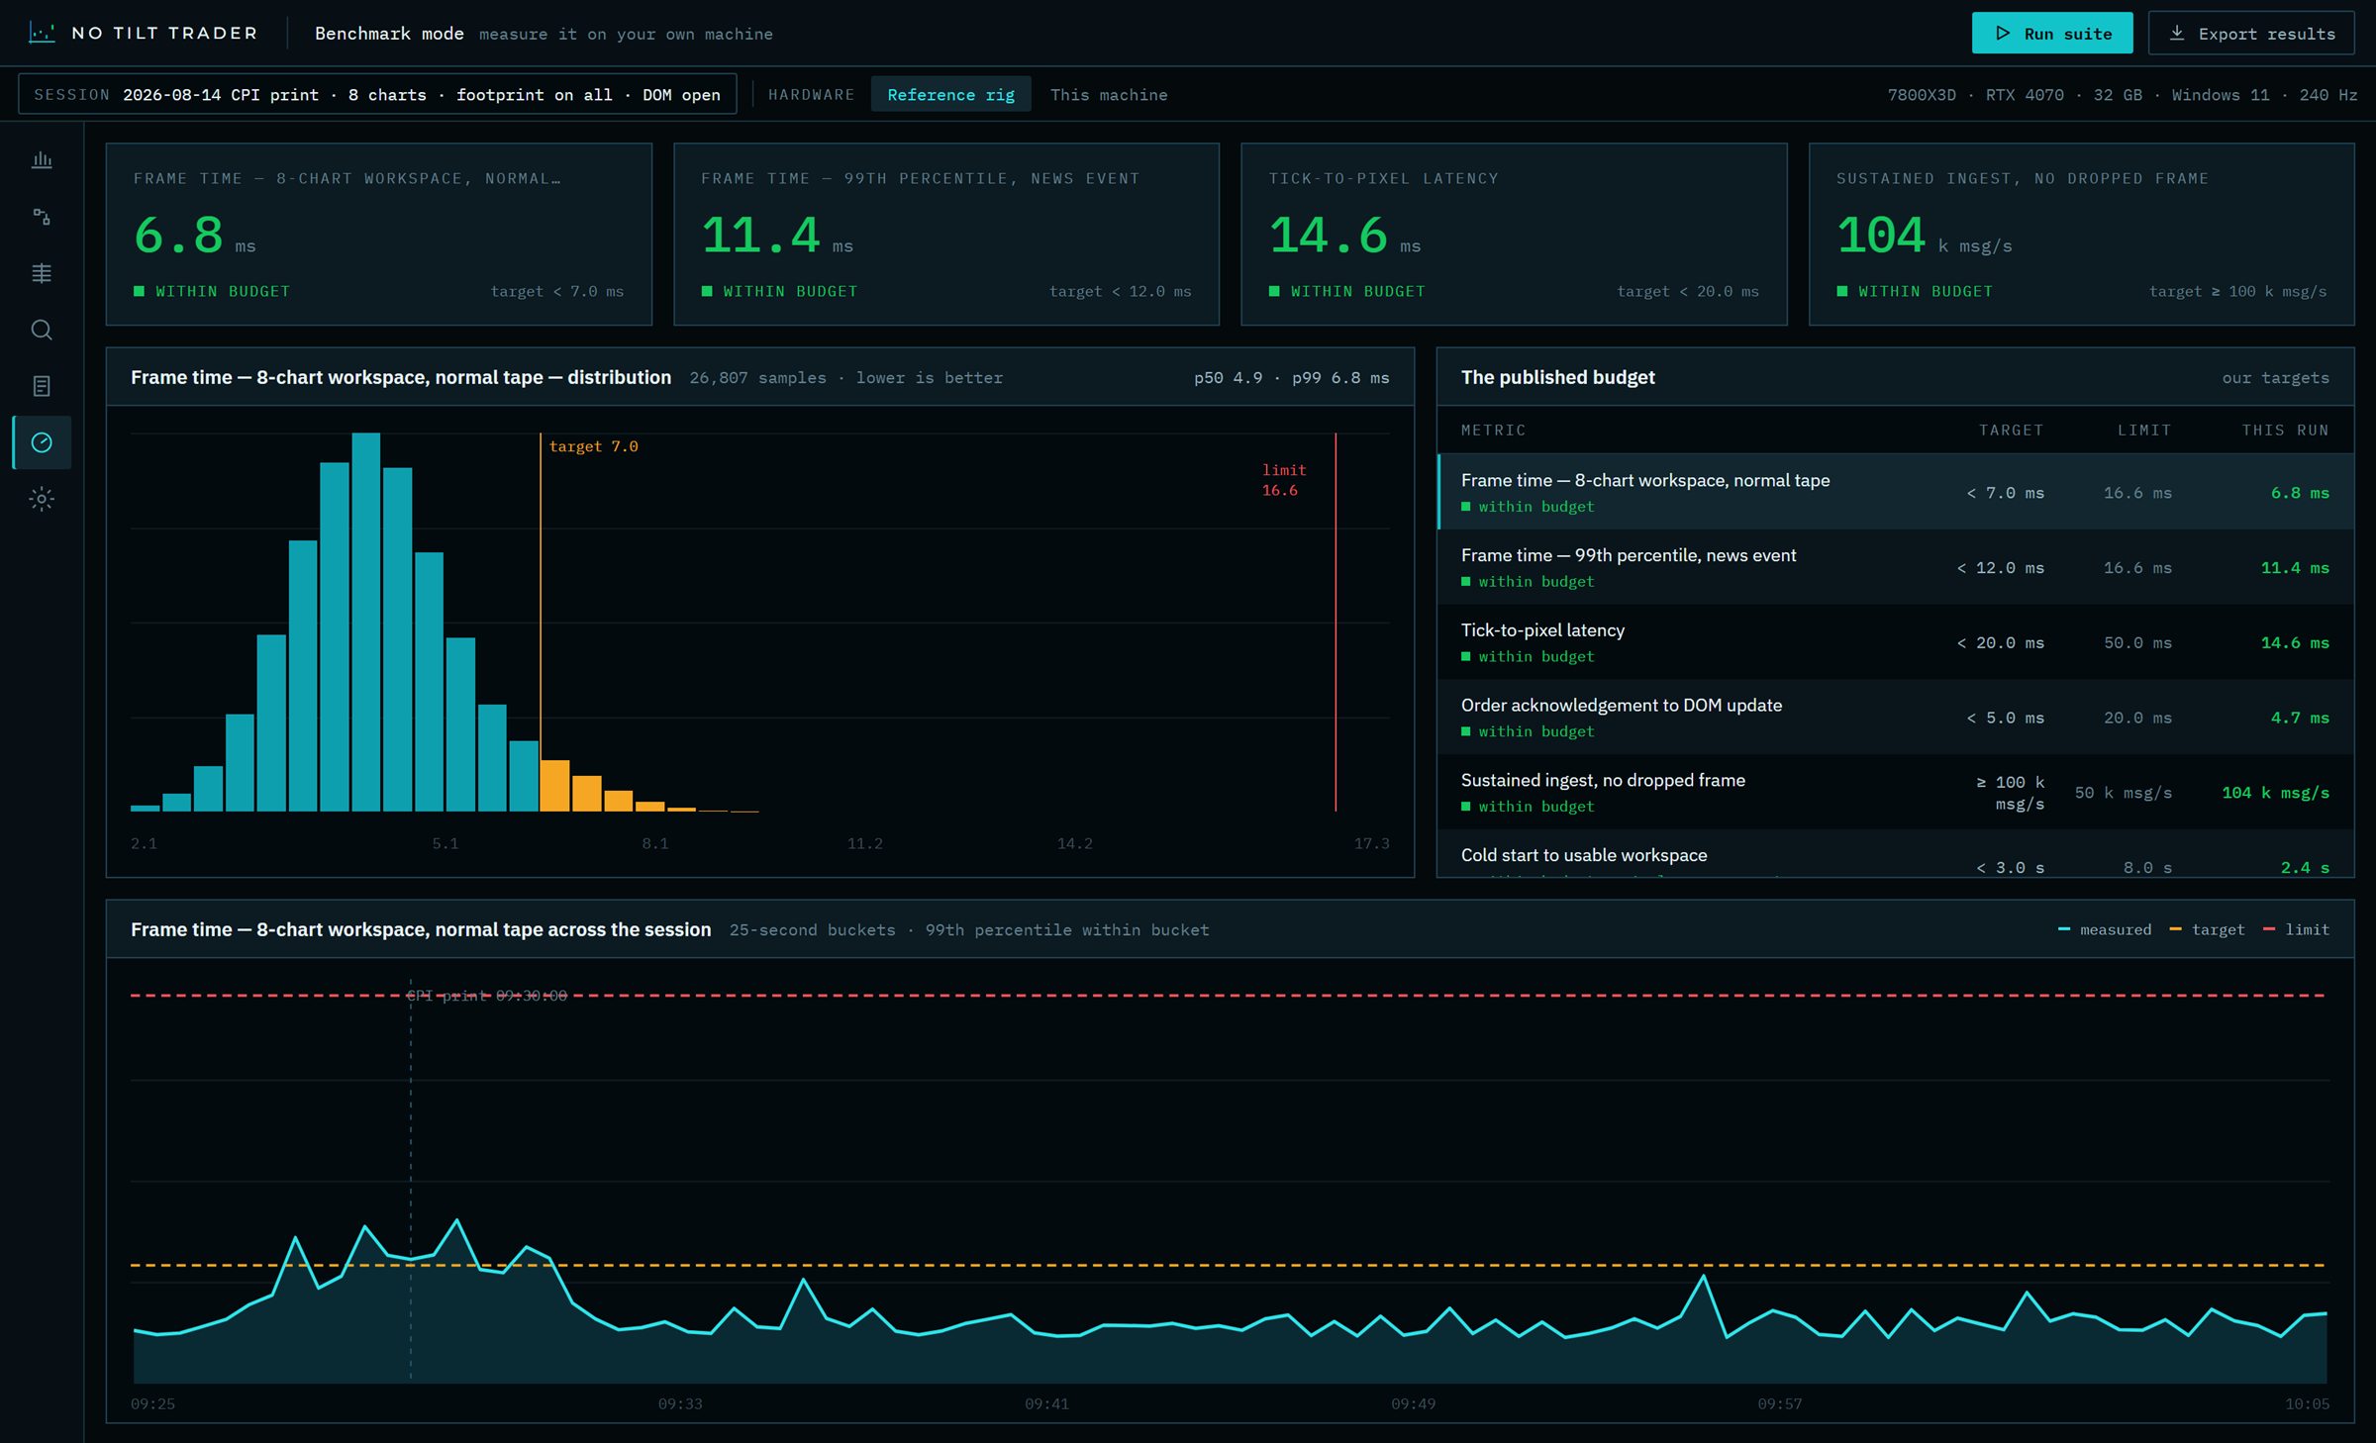Click the THIS RUN column header

coord(2285,430)
